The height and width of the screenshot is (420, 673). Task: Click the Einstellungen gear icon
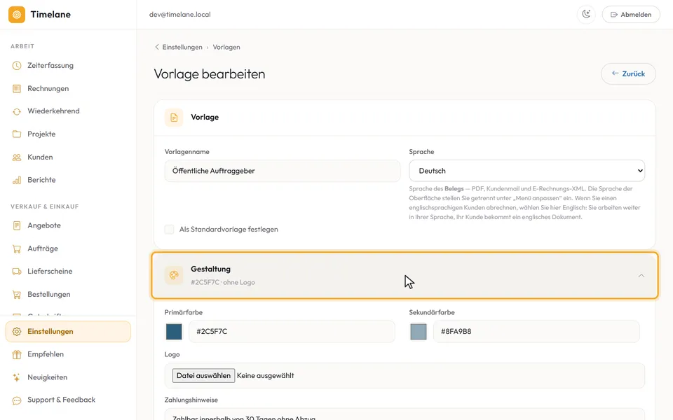click(x=17, y=332)
